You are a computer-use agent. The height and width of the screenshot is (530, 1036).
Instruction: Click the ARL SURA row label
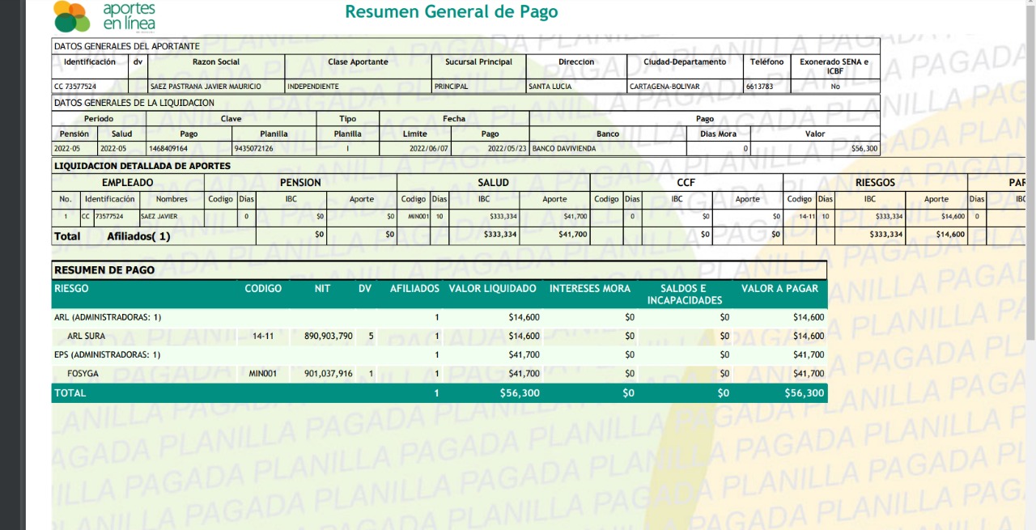(x=86, y=336)
